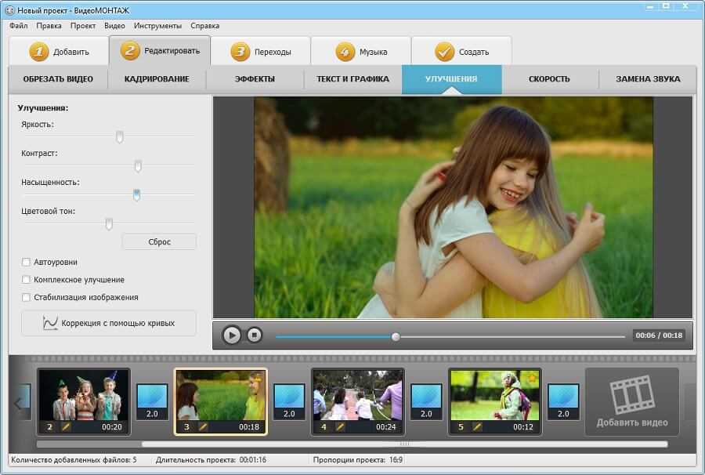Switch to the Эффекты tab
Viewport: 705px width, 475px height.
pyautogui.click(x=255, y=79)
